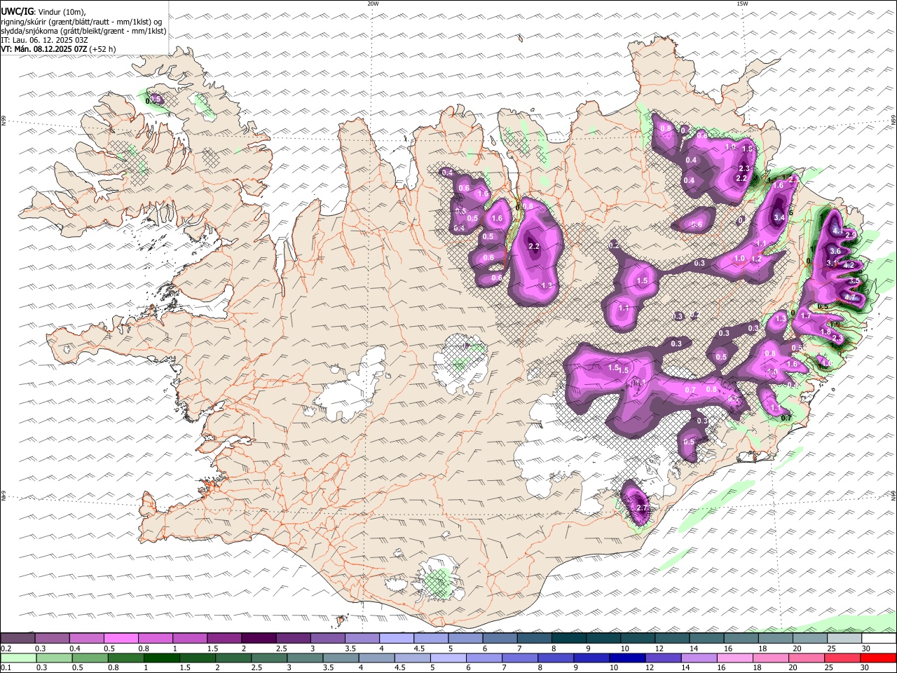Image resolution: width=897 pixels, height=673 pixels.
Task: Click the crimson 25–30 rain legend swatch
Action: (842, 658)
